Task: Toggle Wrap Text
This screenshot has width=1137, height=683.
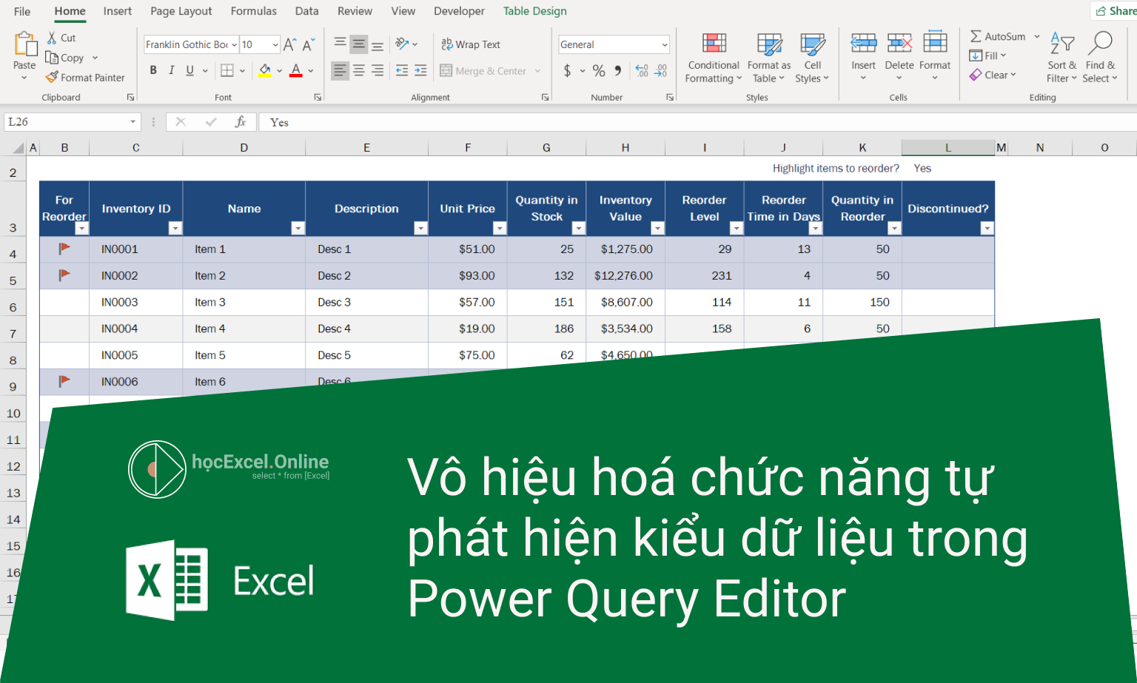Action: [471, 44]
